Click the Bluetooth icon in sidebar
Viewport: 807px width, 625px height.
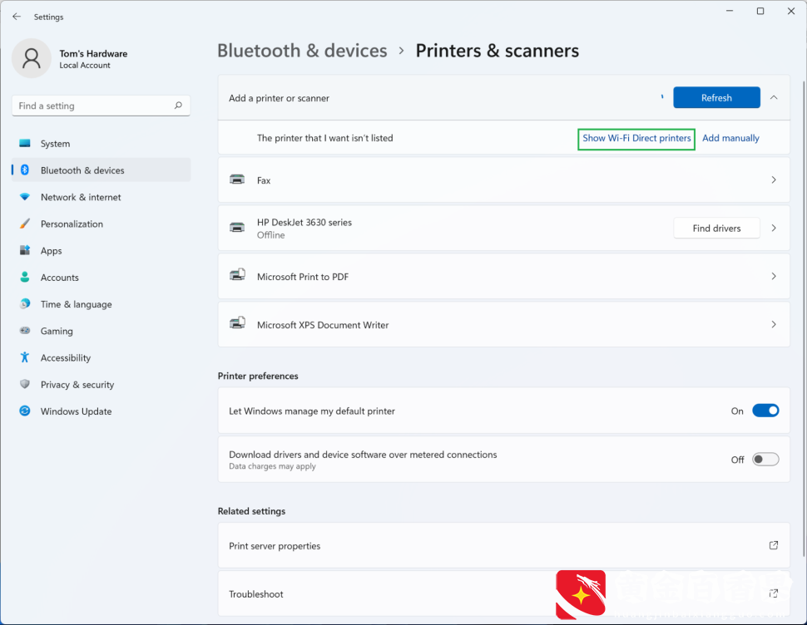(x=25, y=170)
